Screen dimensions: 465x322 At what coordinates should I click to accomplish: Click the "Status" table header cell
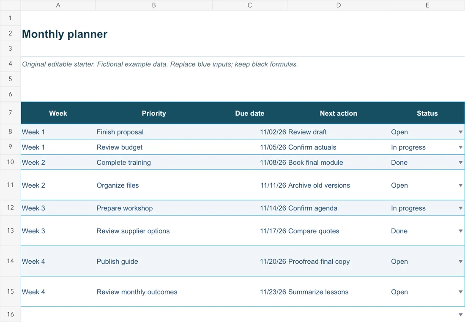click(x=427, y=113)
